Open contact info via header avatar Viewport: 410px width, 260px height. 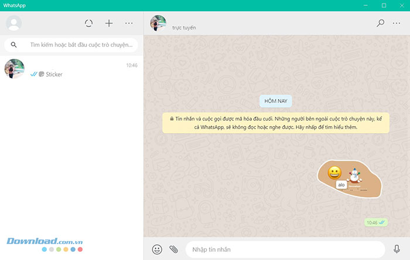158,23
